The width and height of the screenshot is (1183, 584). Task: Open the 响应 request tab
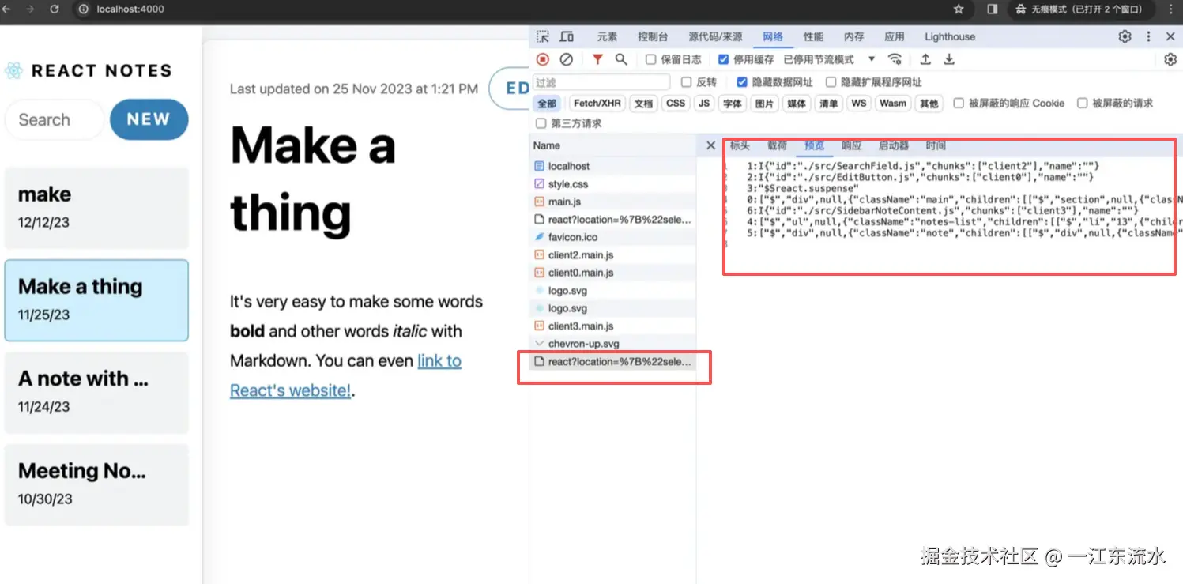[x=851, y=145]
